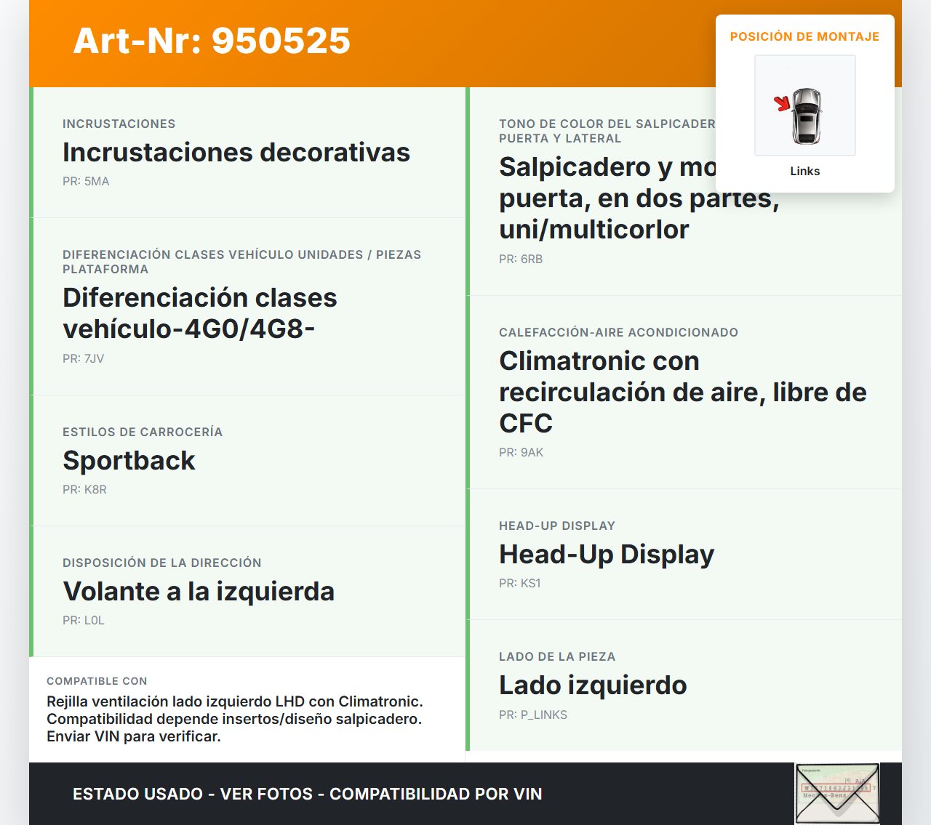Click the COMPATIBLE CON description text
Screen dimensions: 931x825
coord(234,719)
